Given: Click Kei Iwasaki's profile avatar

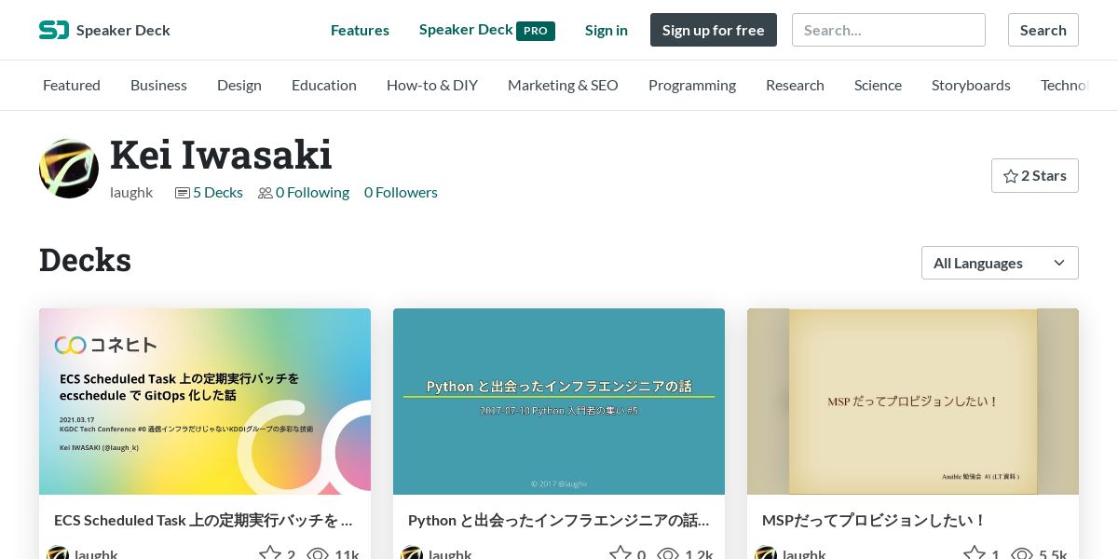Looking at the screenshot, I should click(x=69, y=169).
